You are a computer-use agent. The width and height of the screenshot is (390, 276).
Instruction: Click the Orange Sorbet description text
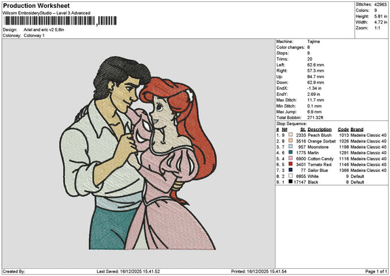(x=322, y=141)
